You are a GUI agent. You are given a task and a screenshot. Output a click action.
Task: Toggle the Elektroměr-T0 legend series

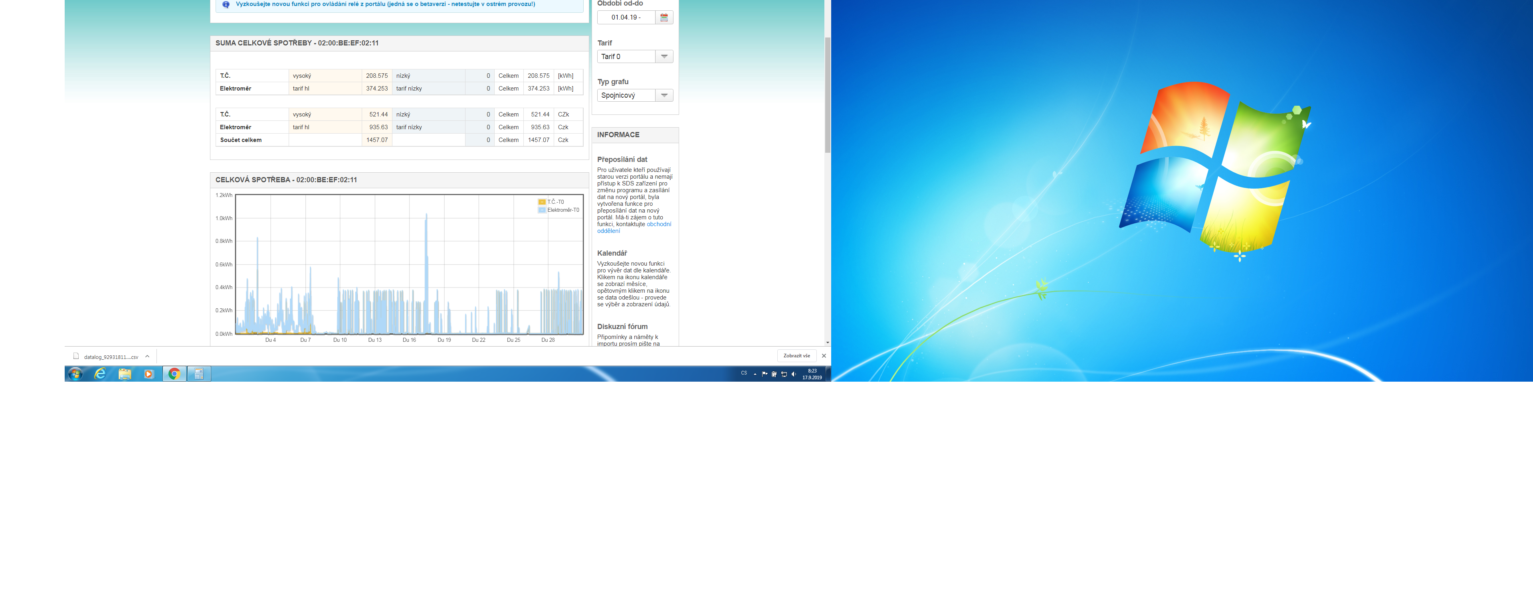point(559,210)
